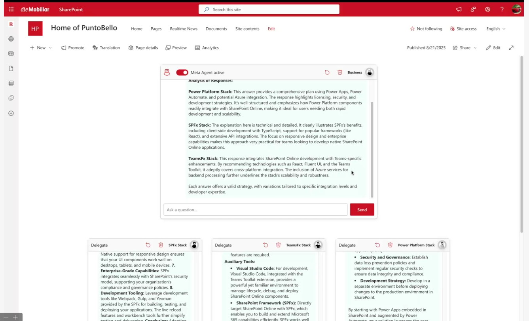Open the megaphone announcements icon in header
This screenshot has height=321, width=529.
tap(459, 9)
